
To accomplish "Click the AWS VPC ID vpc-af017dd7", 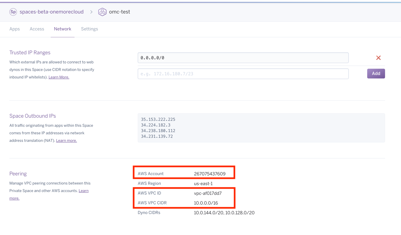I will [208, 193].
